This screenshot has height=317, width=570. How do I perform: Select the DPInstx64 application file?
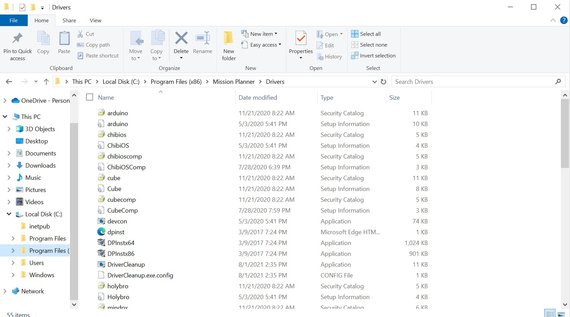tap(116, 243)
